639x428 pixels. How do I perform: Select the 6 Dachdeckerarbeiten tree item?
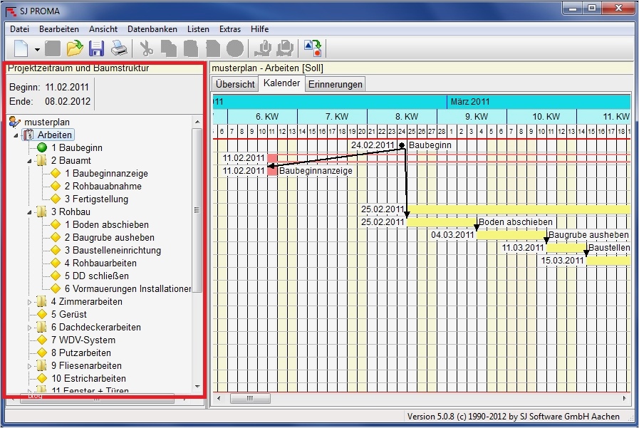pyautogui.click(x=95, y=327)
